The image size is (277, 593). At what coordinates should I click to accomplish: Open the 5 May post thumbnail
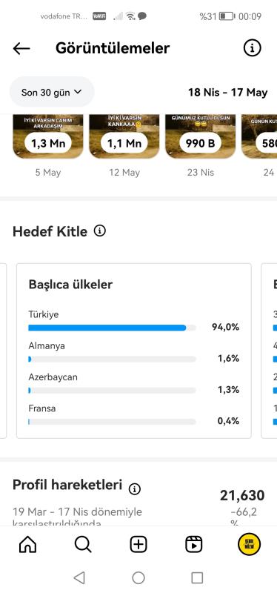[x=48, y=136]
